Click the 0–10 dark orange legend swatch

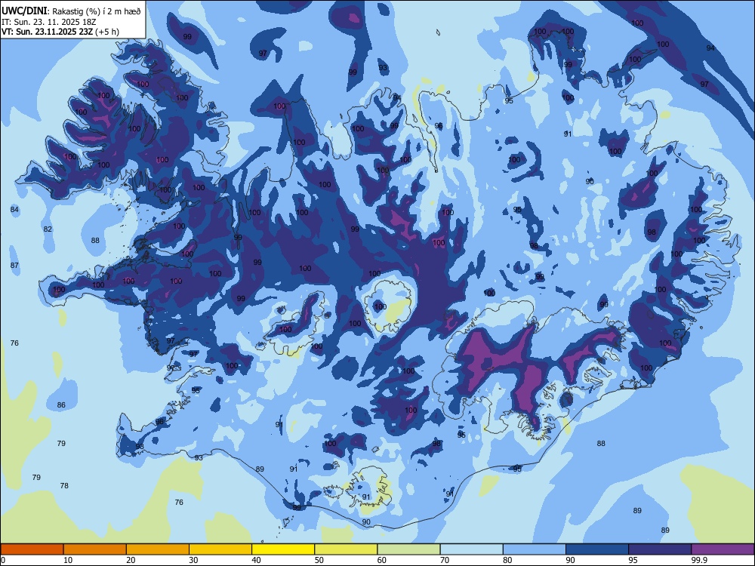(x=32, y=549)
